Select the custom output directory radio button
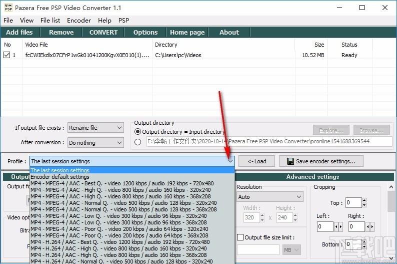 point(137,142)
